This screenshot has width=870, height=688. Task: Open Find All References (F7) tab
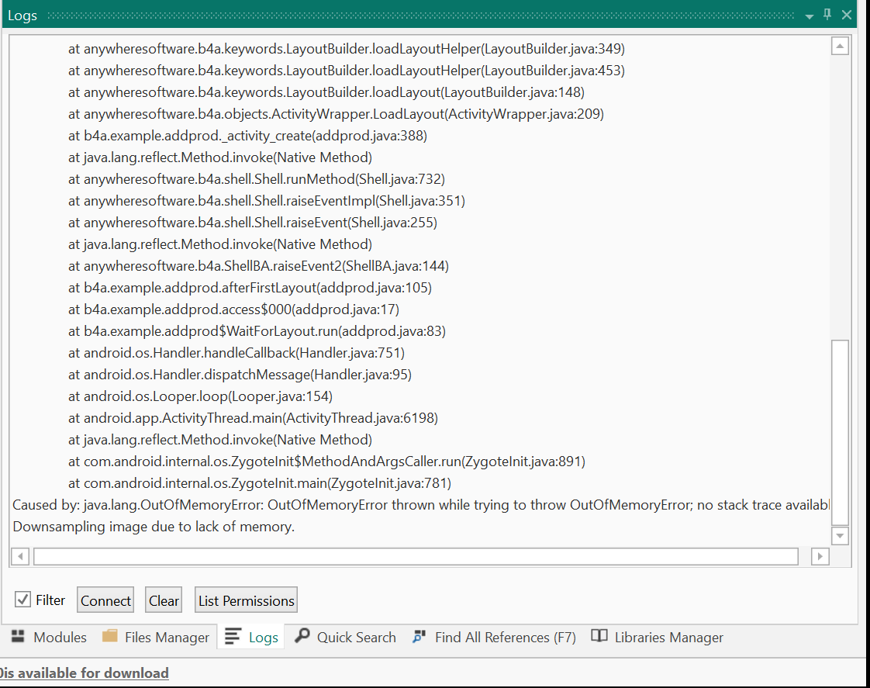pos(495,637)
